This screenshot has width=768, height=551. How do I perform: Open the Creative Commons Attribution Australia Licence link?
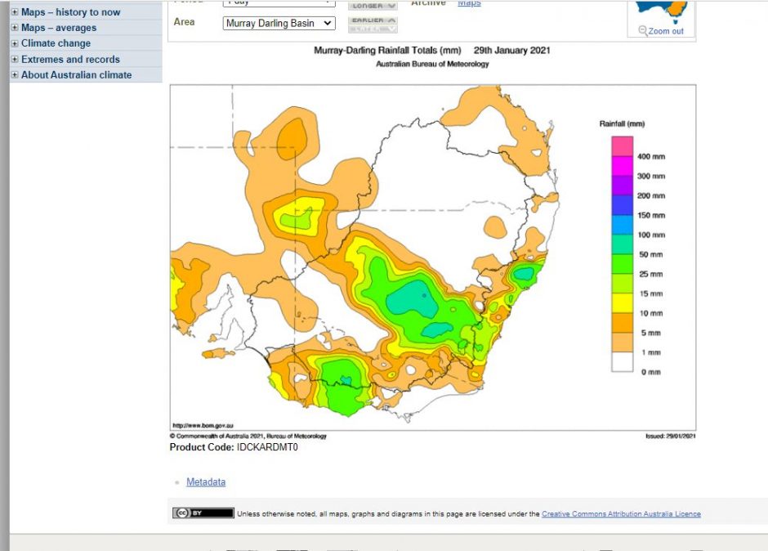pyautogui.click(x=621, y=513)
